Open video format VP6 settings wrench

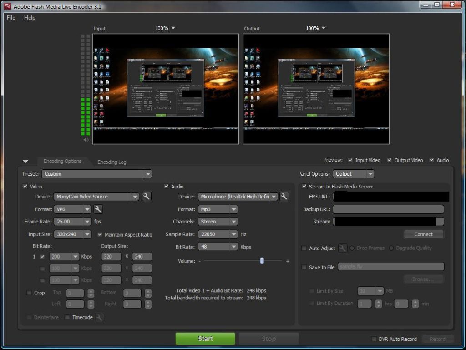pos(98,209)
